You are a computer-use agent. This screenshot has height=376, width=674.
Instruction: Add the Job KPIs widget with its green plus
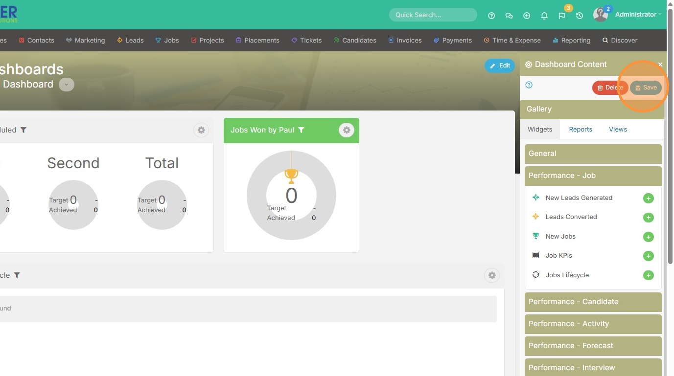tap(649, 256)
